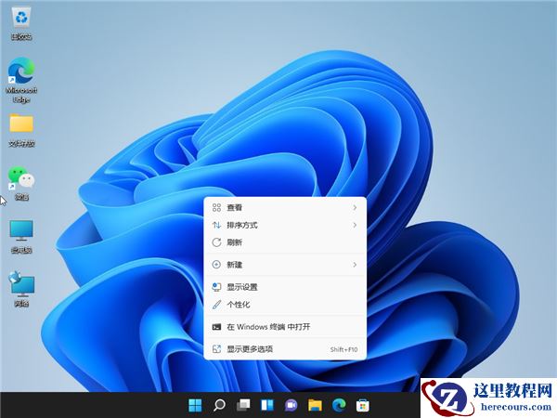Expand the 新建 submenu chevron
Screen dimensions: 557x418
click(355, 265)
